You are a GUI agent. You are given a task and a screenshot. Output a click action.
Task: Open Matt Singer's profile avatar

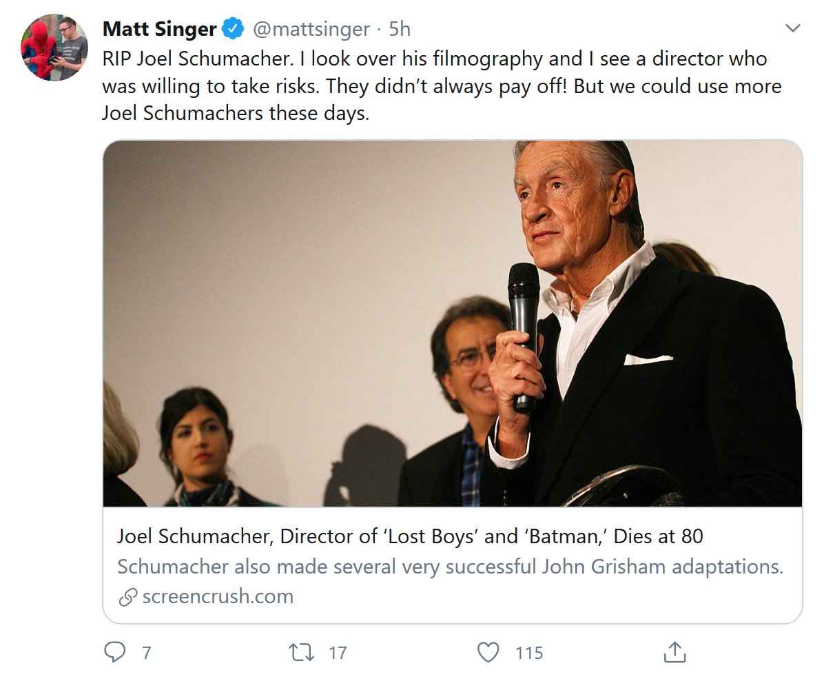(x=54, y=48)
